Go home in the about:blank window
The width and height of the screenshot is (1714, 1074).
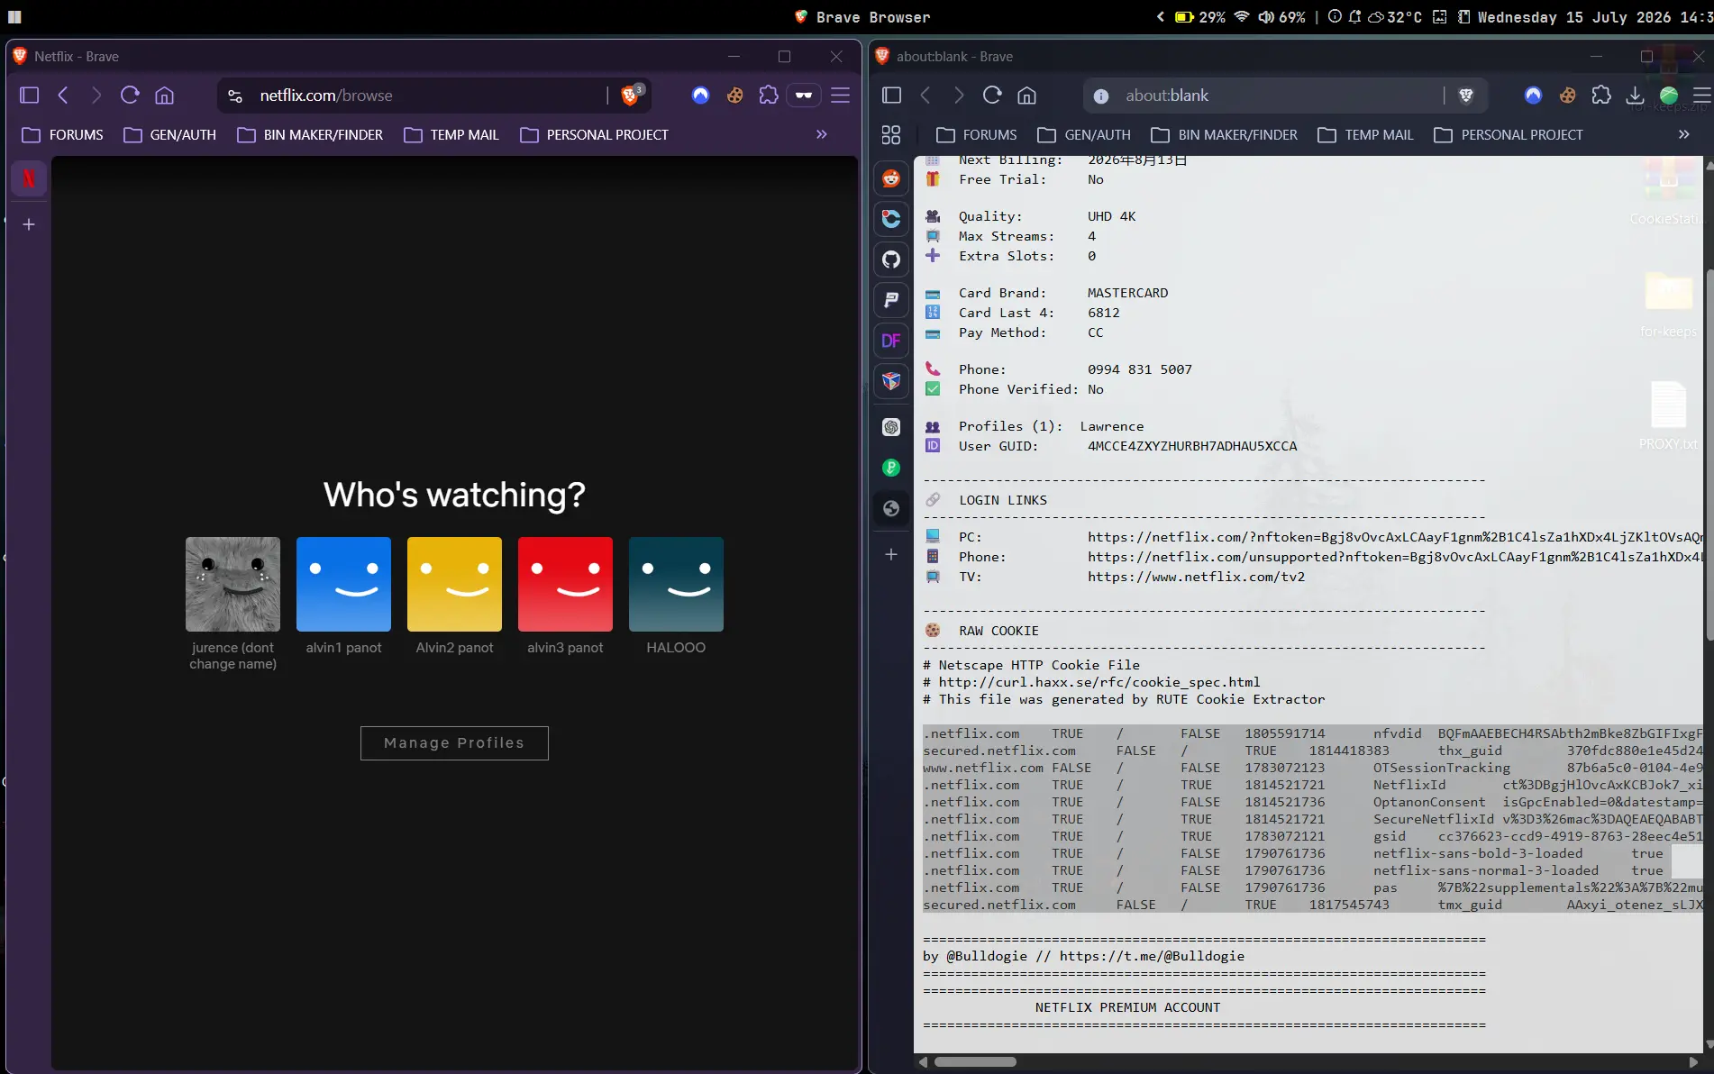1026,95
